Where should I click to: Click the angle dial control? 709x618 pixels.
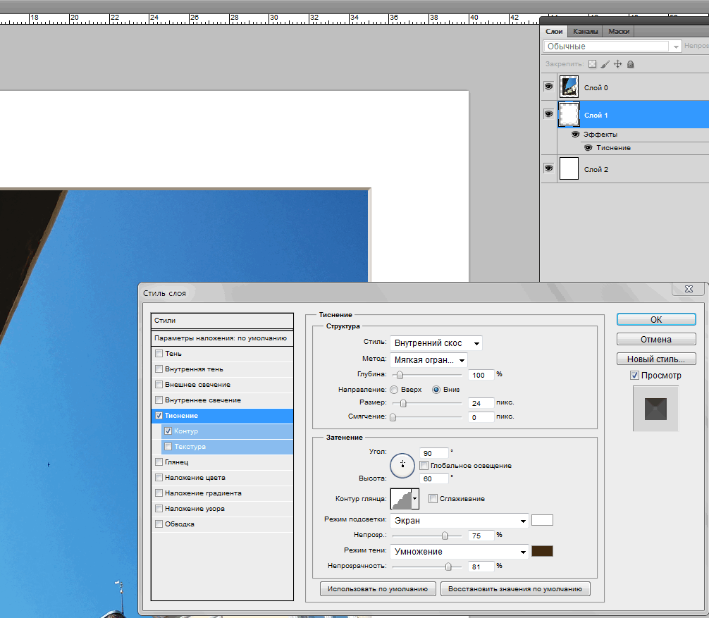click(402, 465)
